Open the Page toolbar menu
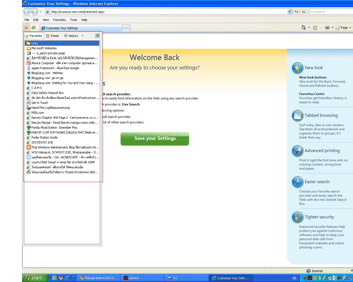The height and width of the screenshot is (282, 353). point(343,28)
